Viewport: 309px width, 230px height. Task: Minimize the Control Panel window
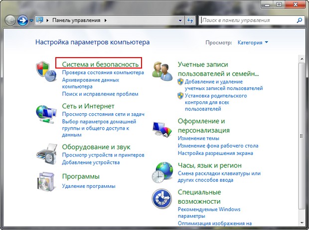pyautogui.click(x=267, y=4)
